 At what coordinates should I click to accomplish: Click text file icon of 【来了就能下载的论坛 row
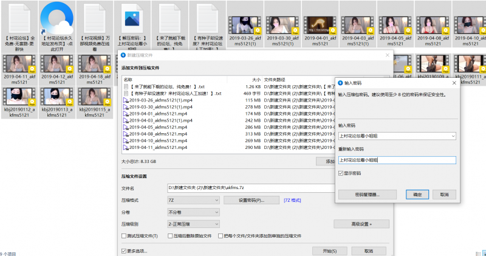pos(126,86)
